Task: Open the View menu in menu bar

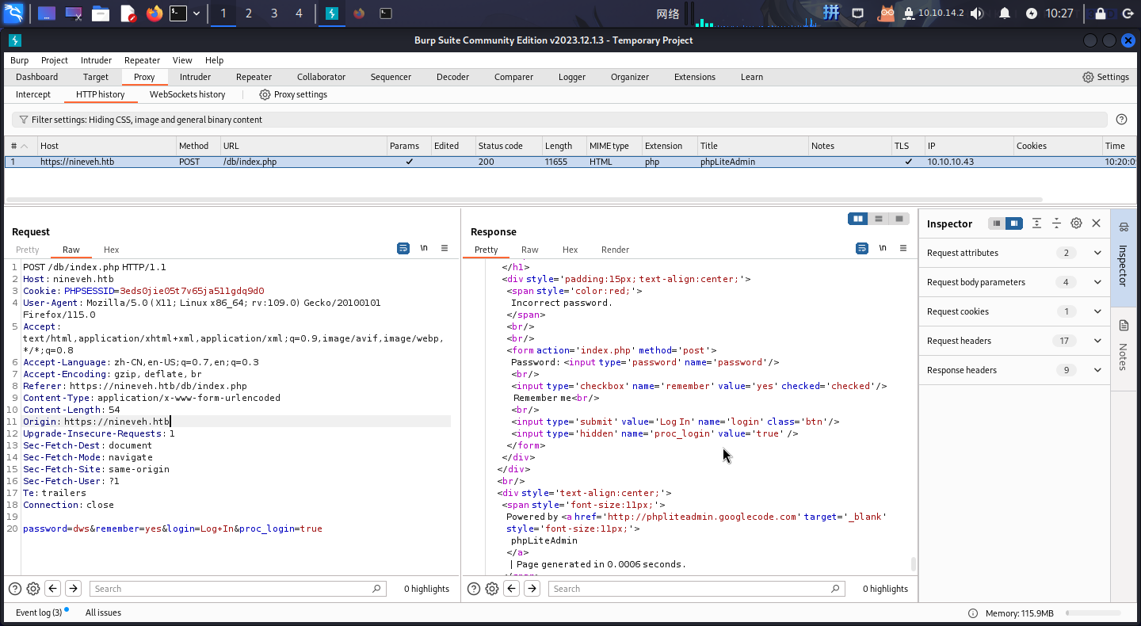Action: point(182,60)
